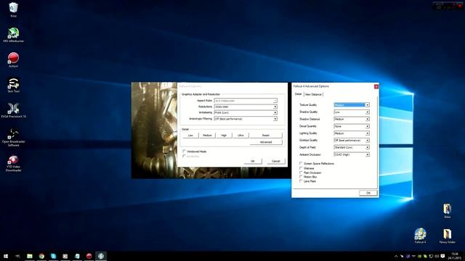
Task: Open the Recycle Bin desktop icon
Action: 13,9
